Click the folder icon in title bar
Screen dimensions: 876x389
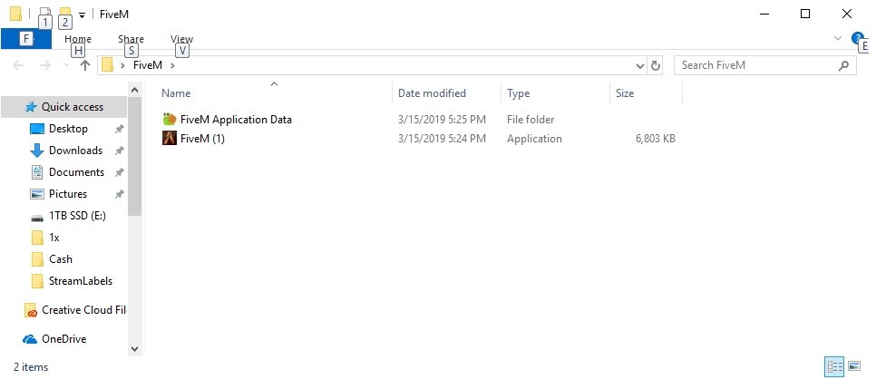click(x=15, y=14)
